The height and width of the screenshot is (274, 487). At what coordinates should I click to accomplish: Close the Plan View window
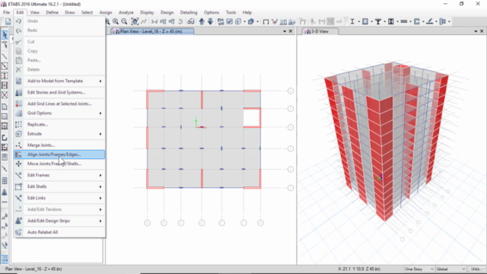pyautogui.click(x=291, y=31)
